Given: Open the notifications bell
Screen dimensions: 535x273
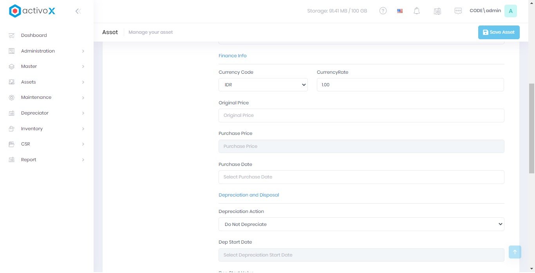Looking at the screenshot, I should (417, 11).
